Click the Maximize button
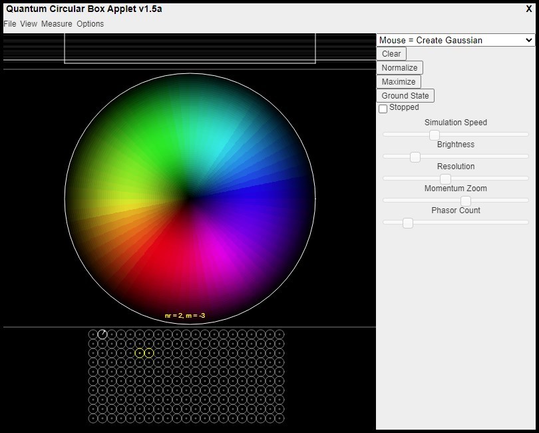Viewport: 539px width, 433px height. click(x=399, y=81)
